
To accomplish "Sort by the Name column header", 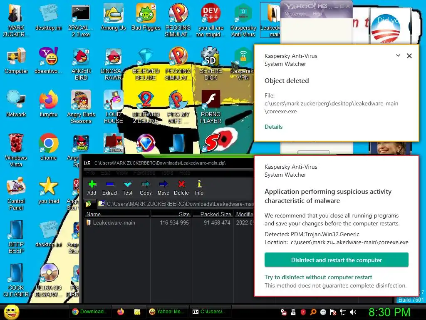I will tap(117, 214).
